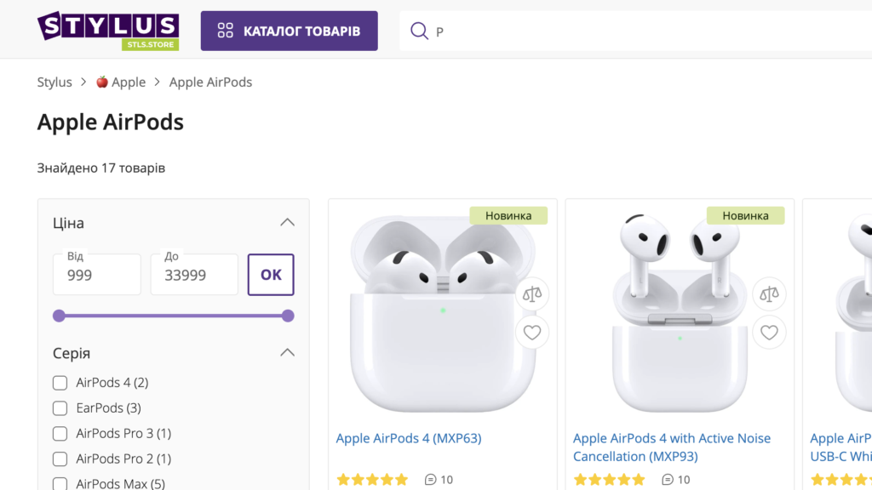Click the Новинка badge on first product
The width and height of the screenshot is (872, 490).
coord(509,215)
